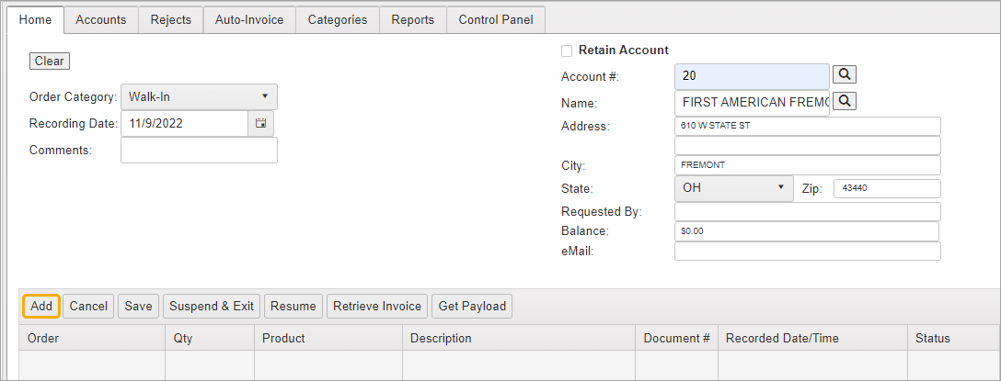Click the Add button
The image size is (1001, 381).
(x=41, y=306)
